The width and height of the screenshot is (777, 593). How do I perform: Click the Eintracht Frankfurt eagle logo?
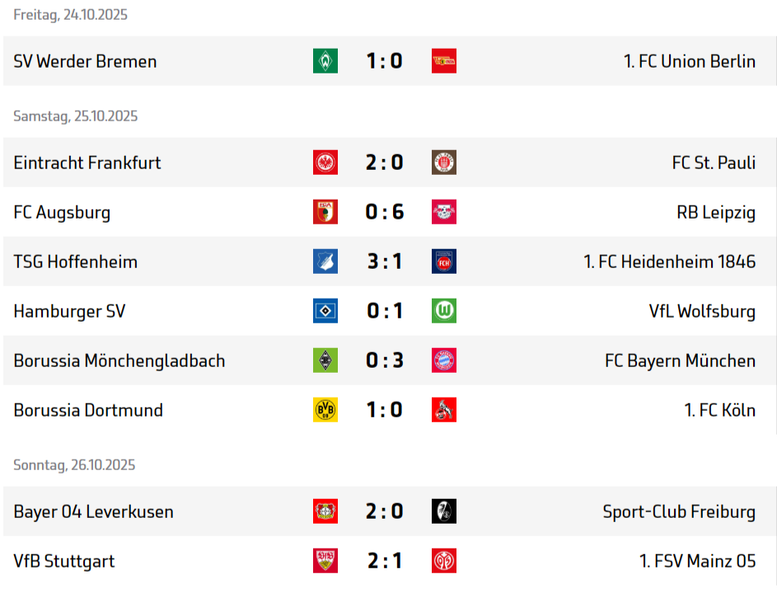[x=325, y=162]
